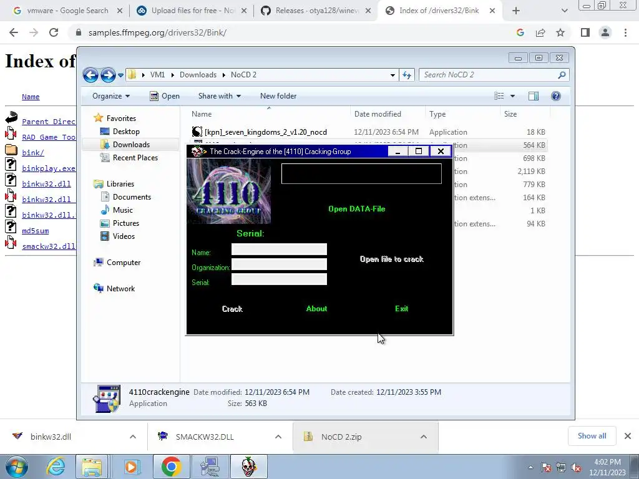Click the Back arrow in Explorer window

click(x=90, y=75)
